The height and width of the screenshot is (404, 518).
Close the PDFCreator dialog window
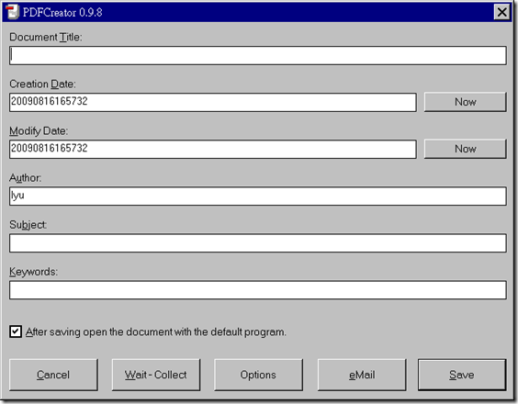(x=501, y=12)
